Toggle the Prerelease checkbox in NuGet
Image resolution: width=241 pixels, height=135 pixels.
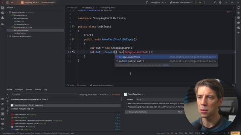110,95
